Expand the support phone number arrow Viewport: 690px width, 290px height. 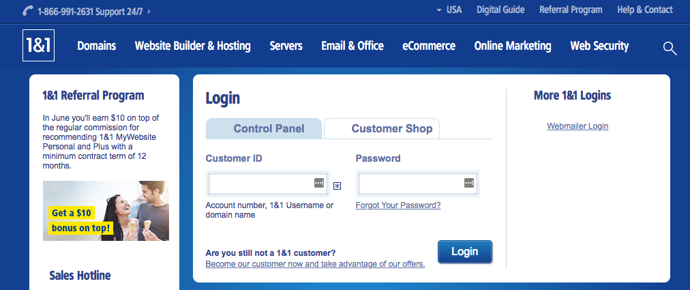click(x=149, y=12)
